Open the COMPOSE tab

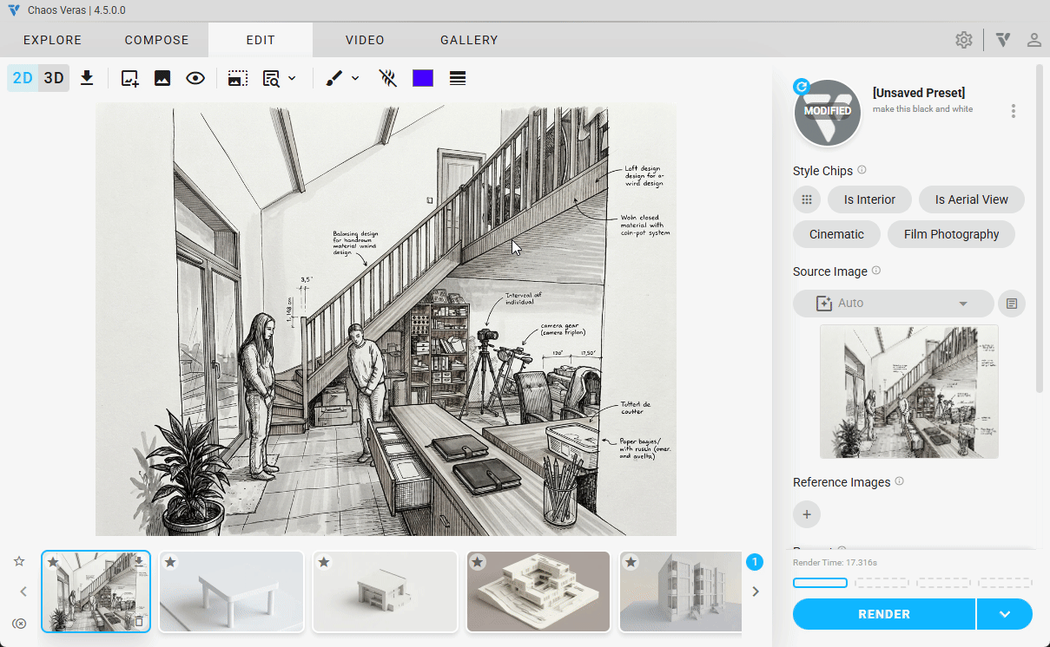156,40
